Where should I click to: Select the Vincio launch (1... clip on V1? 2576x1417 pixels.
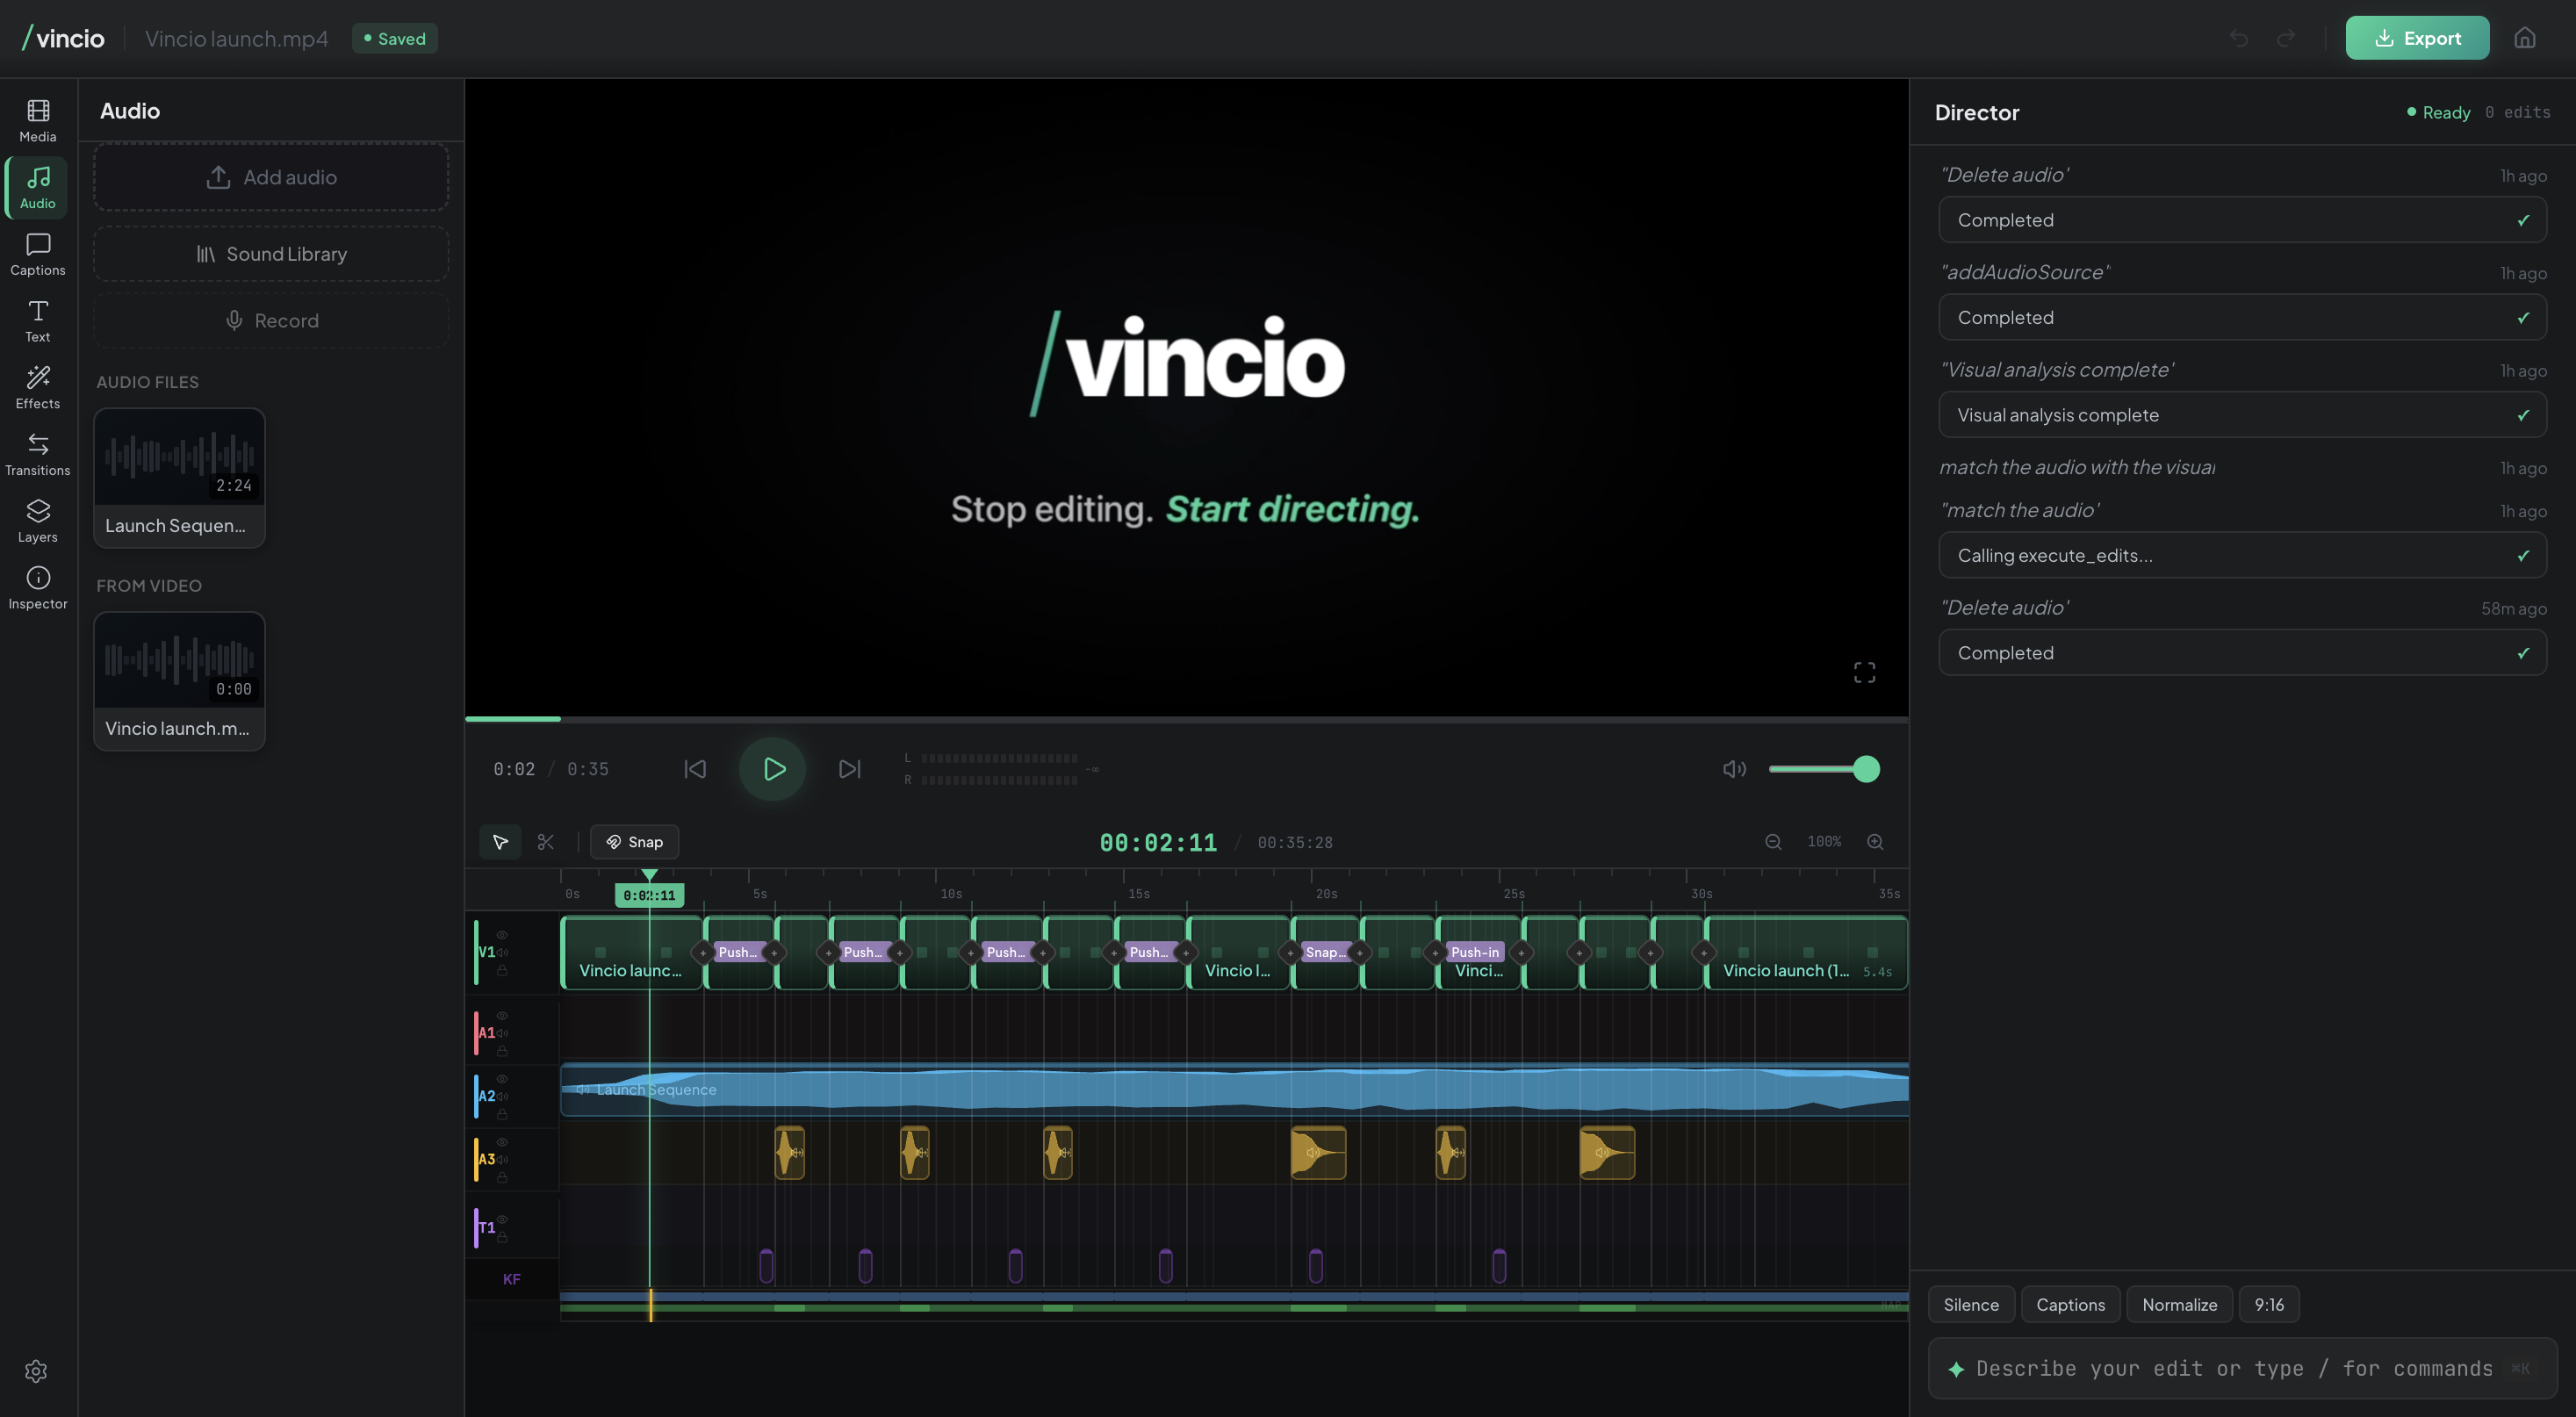[x=1806, y=953]
